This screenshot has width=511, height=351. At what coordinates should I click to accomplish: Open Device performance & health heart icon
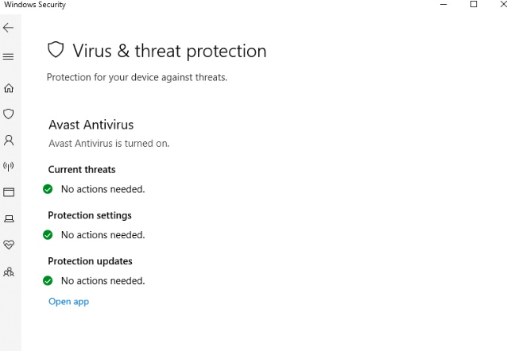point(9,245)
